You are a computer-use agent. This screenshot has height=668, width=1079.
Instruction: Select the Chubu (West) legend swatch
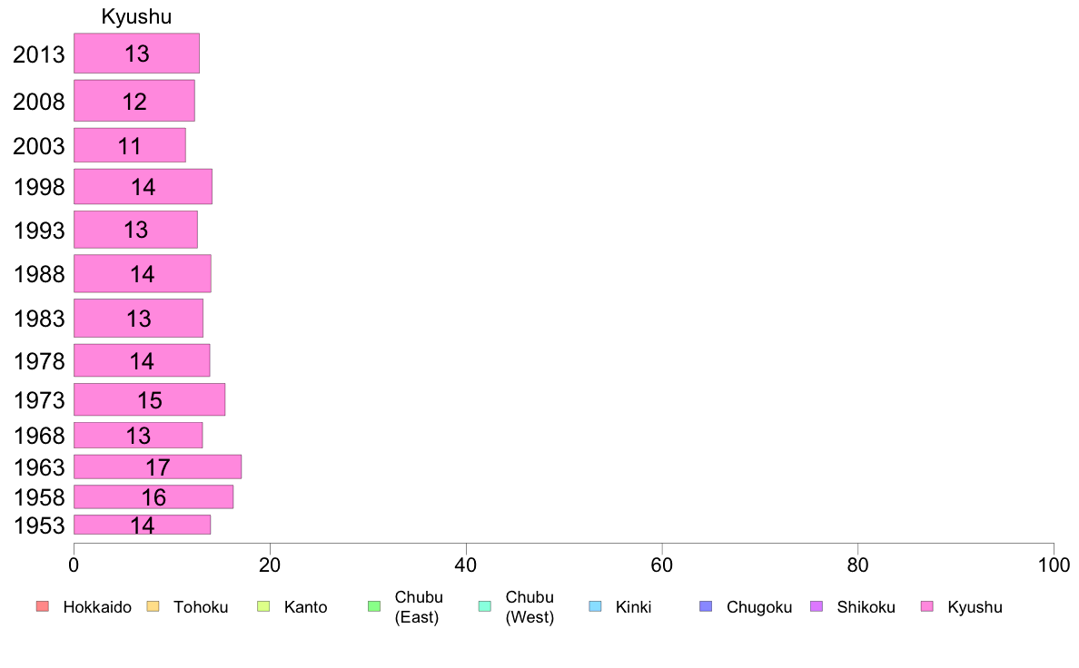484,606
